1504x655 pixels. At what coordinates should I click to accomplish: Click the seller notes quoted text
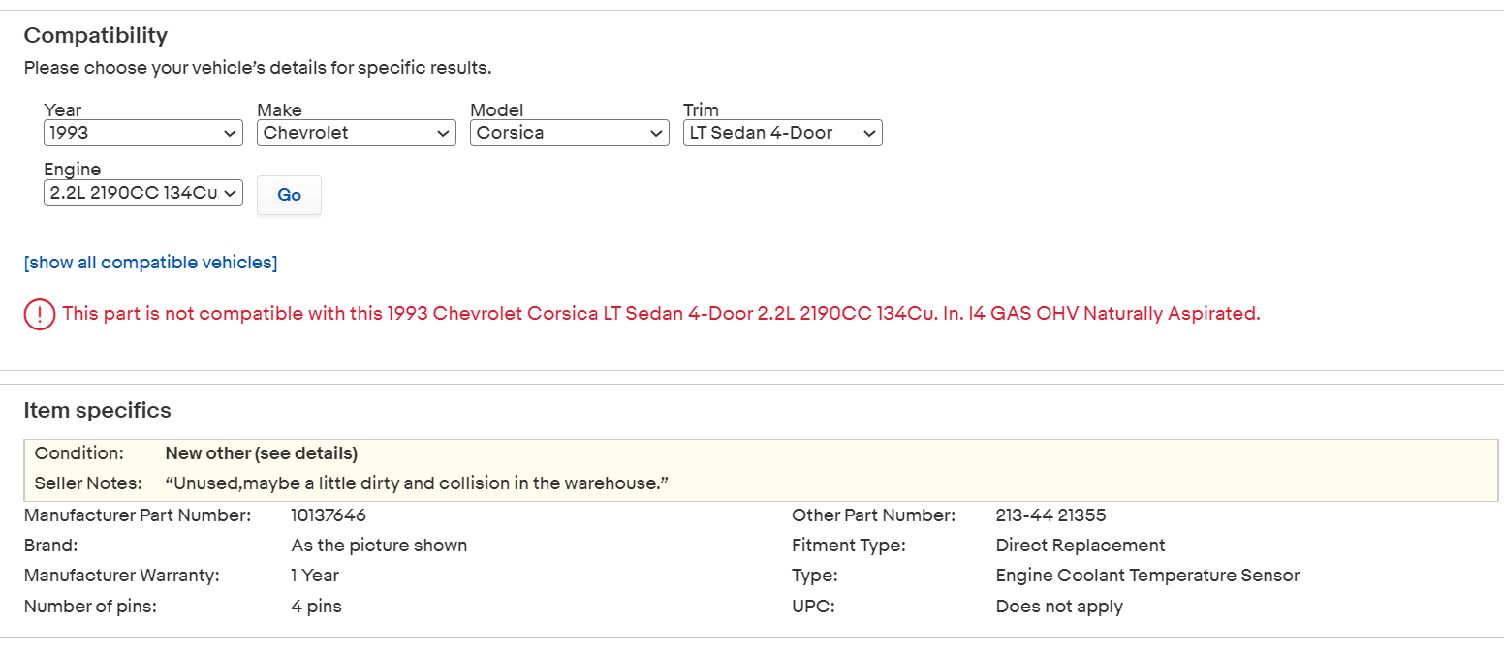[417, 483]
